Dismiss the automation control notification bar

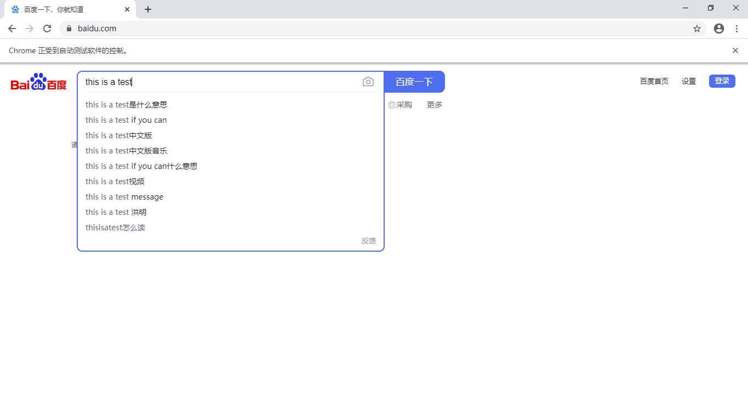(735, 50)
